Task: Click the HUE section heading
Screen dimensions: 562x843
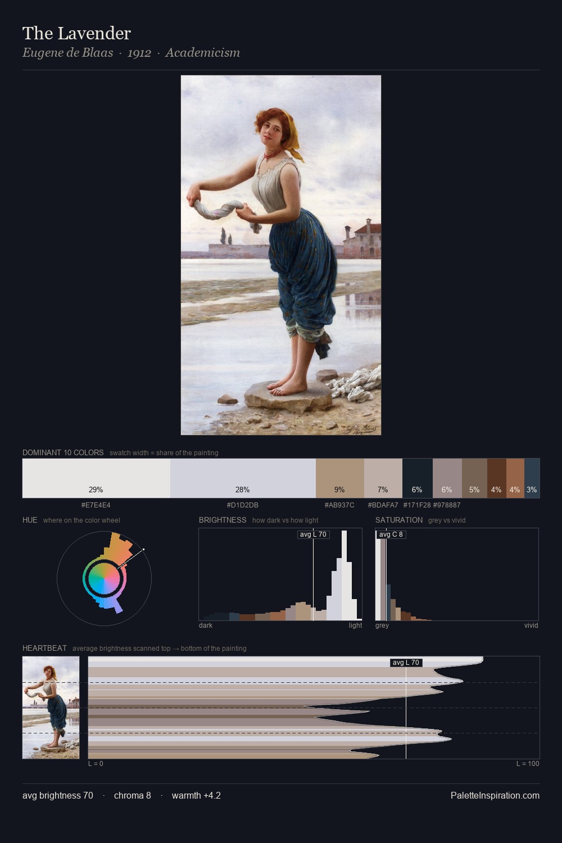Action: tap(30, 520)
